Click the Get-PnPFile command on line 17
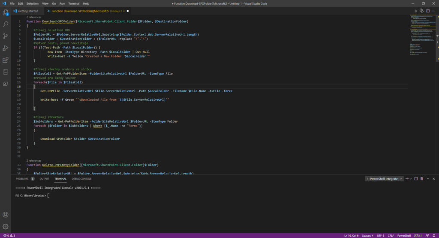The image size is (439, 238). [x=50, y=91]
